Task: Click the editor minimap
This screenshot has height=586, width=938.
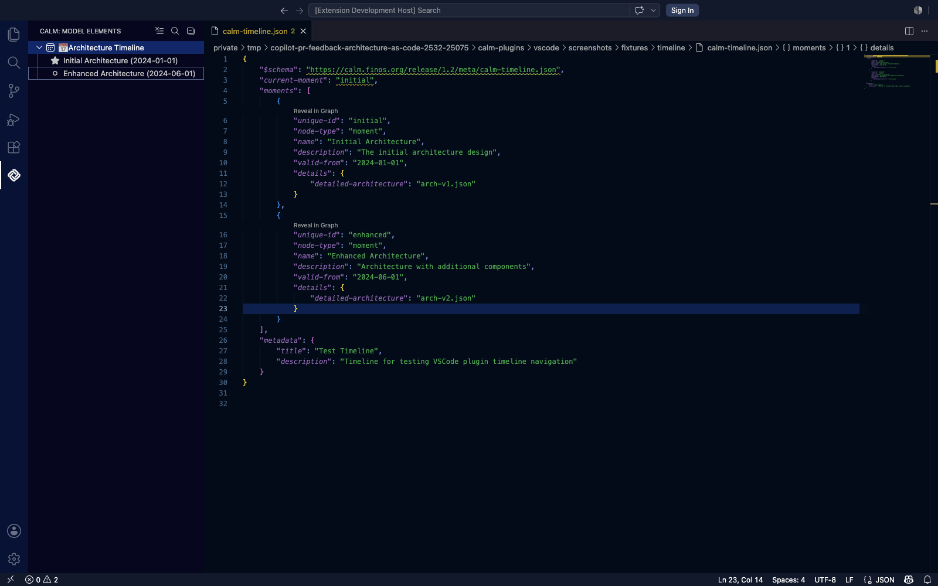Action: pyautogui.click(x=896, y=72)
